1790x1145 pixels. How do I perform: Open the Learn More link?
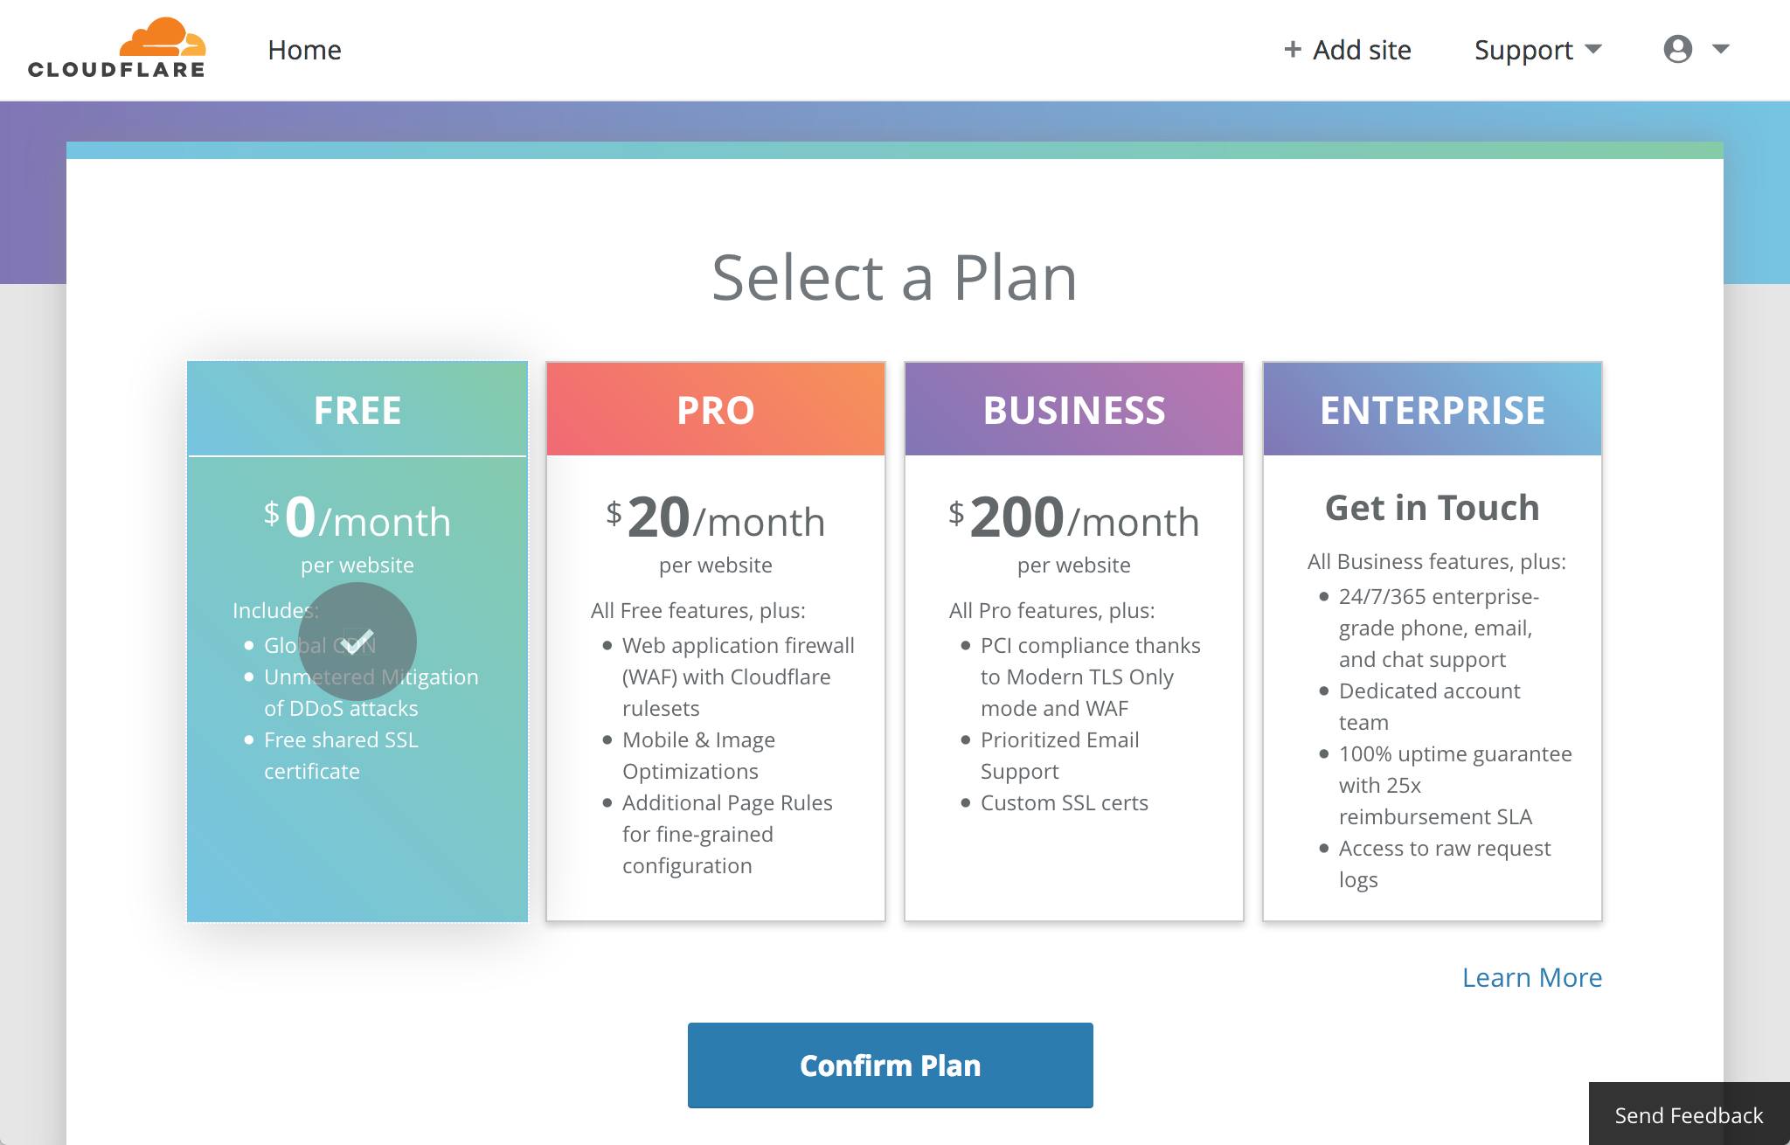click(x=1532, y=977)
